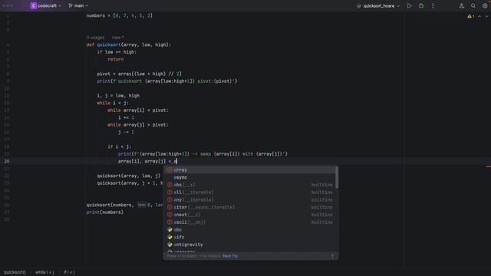
Task: Click 'numbers = [8, 7, 4, 5, 3]' line
Action: click(120, 15)
